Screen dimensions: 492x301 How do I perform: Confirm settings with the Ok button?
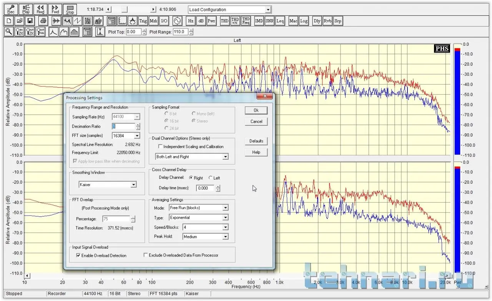(x=256, y=110)
